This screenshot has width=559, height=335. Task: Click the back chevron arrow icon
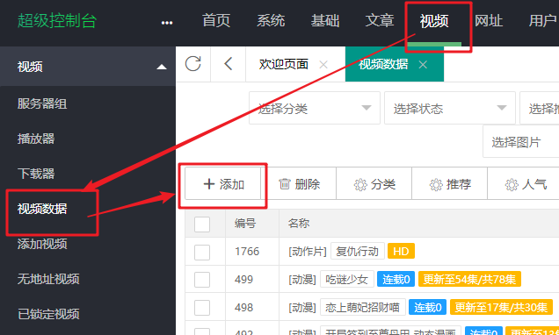click(x=229, y=64)
